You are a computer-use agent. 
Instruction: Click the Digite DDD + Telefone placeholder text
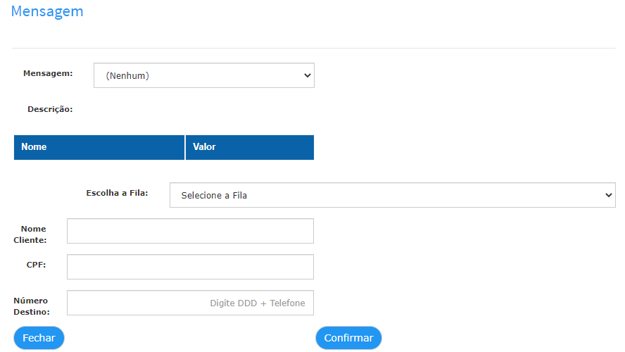tap(257, 303)
